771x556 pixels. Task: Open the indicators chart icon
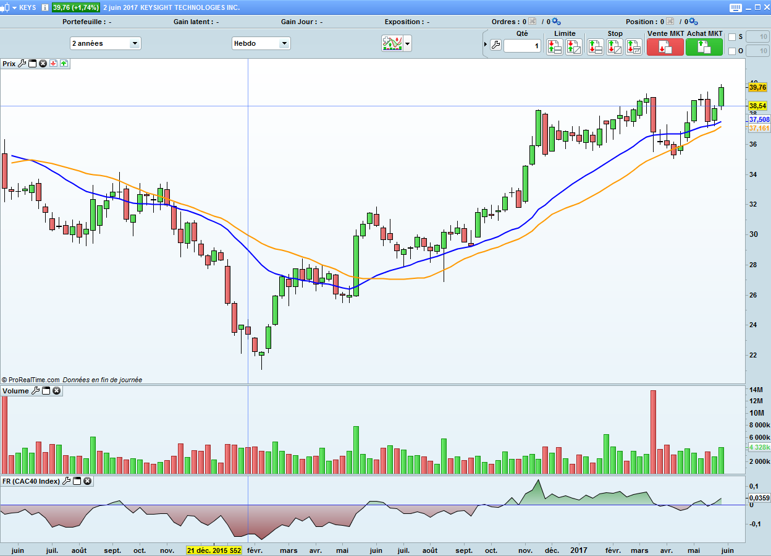[392, 43]
